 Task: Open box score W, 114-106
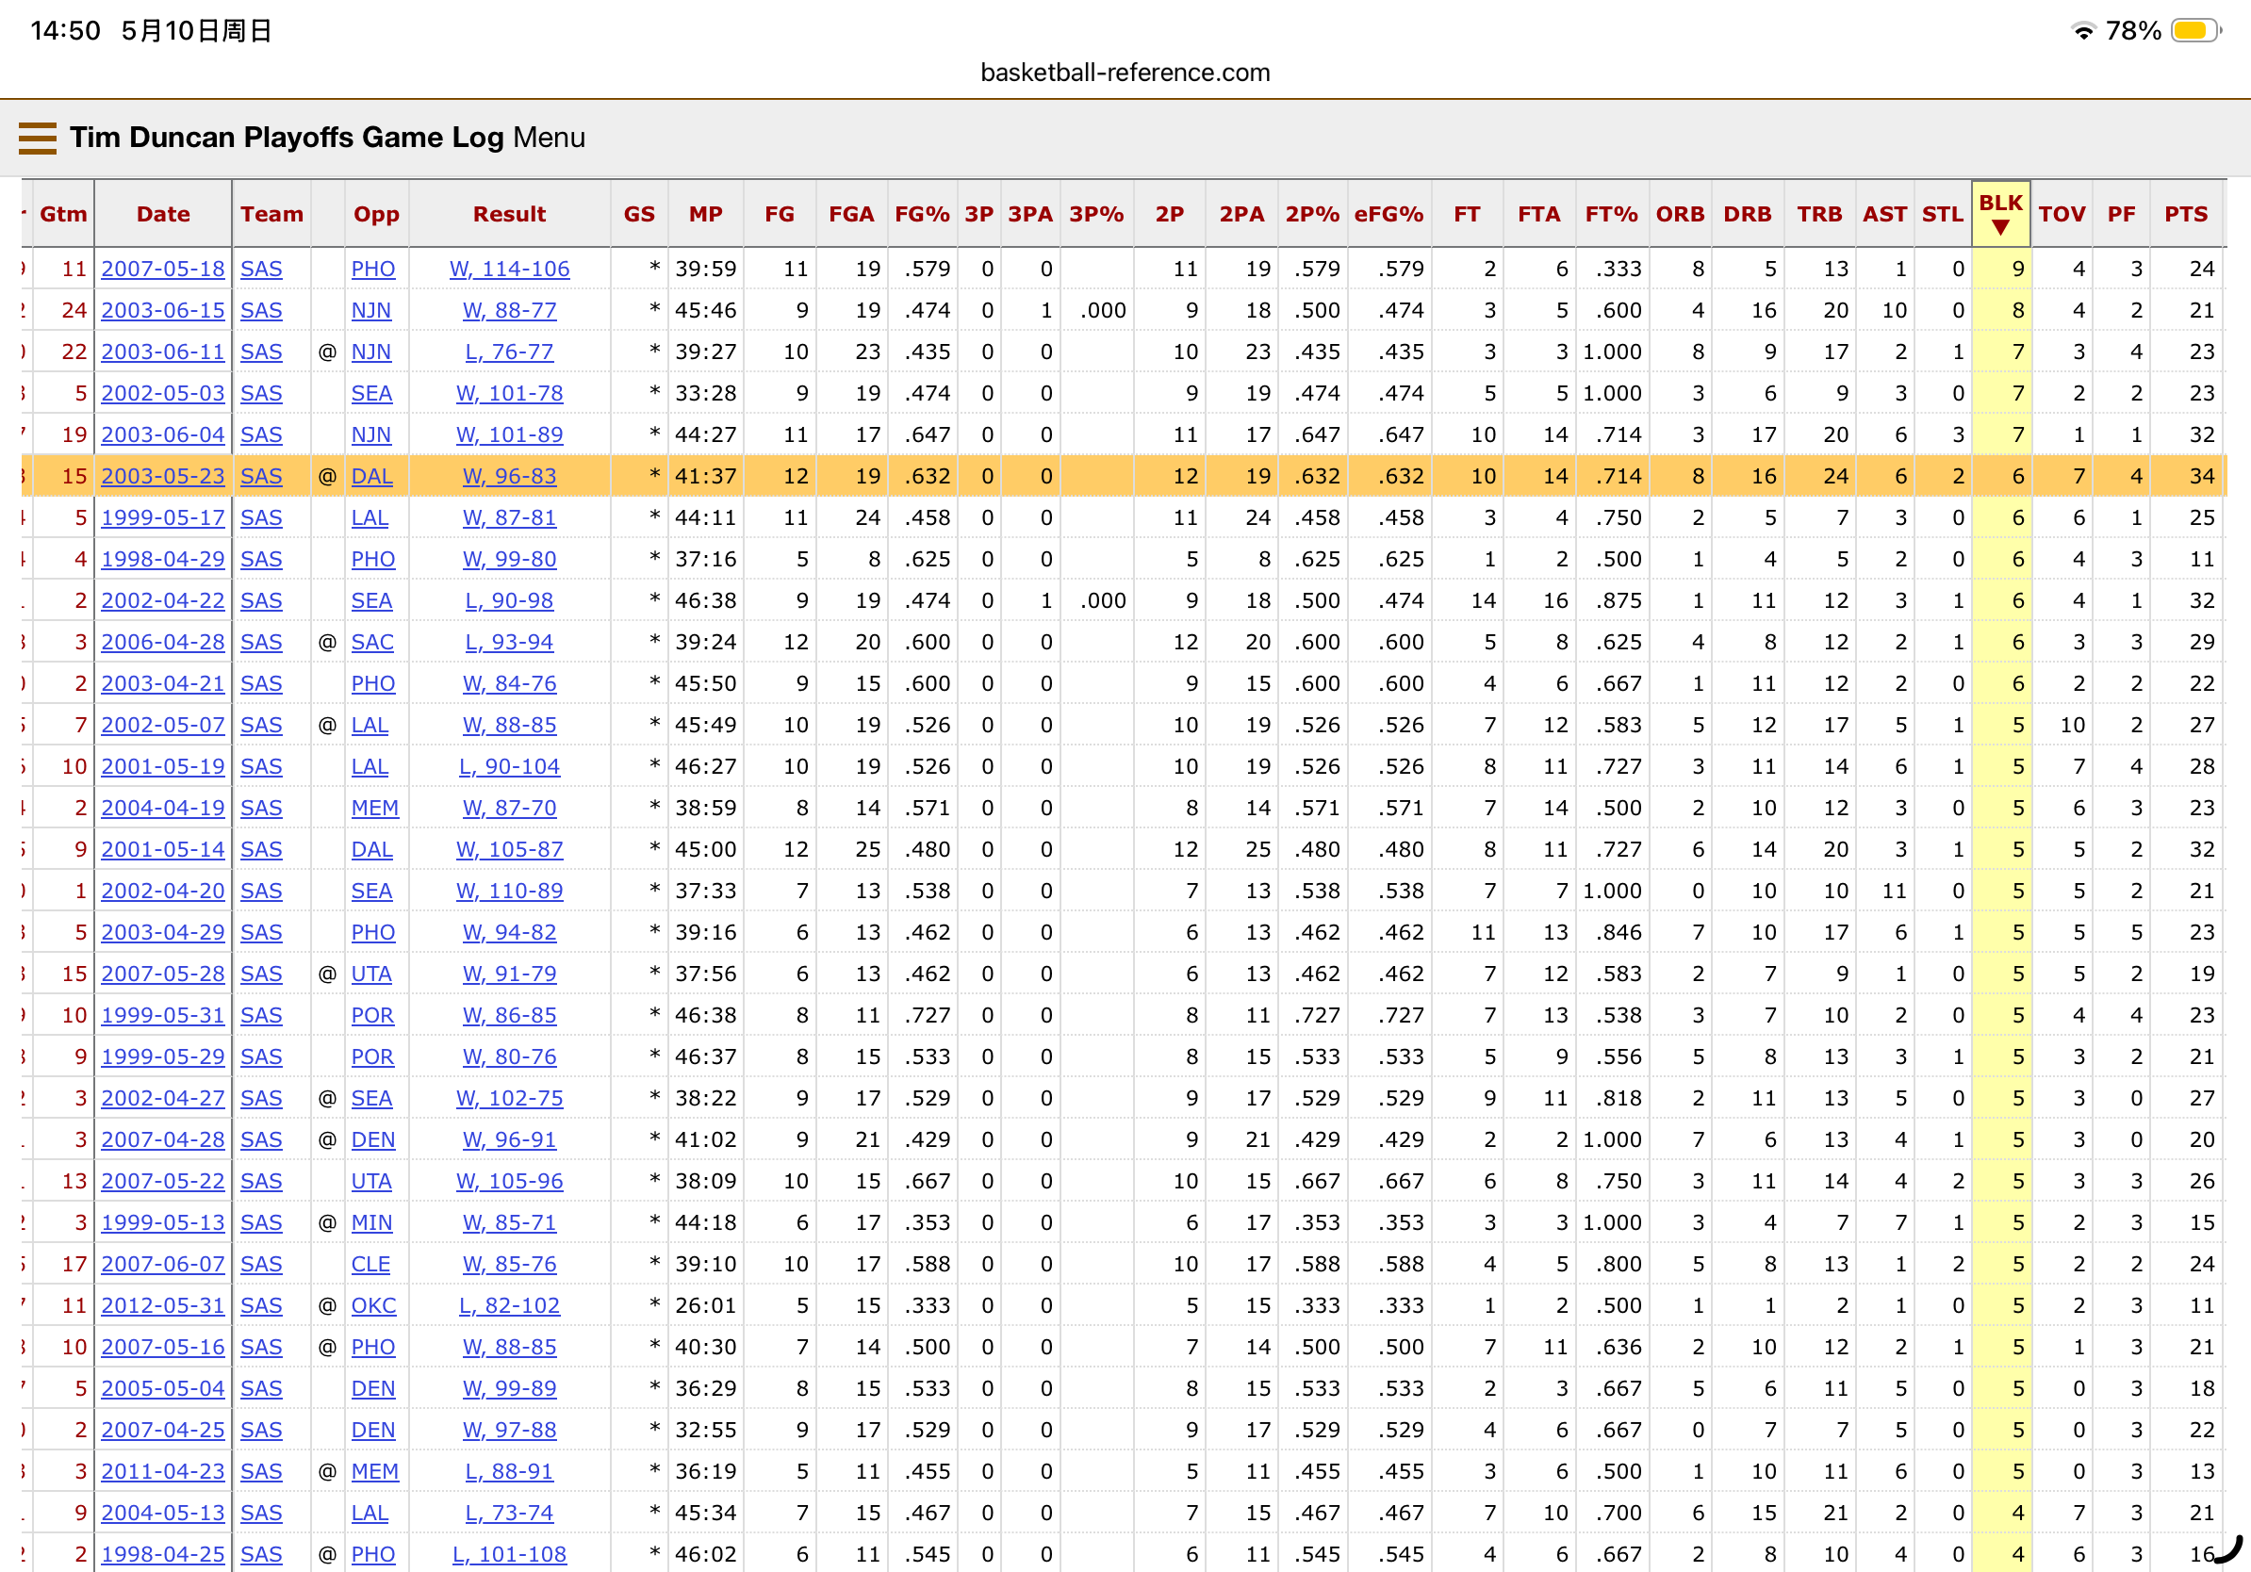pos(509,269)
